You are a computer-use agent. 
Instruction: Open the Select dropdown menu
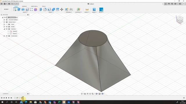click(x=101, y=12)
